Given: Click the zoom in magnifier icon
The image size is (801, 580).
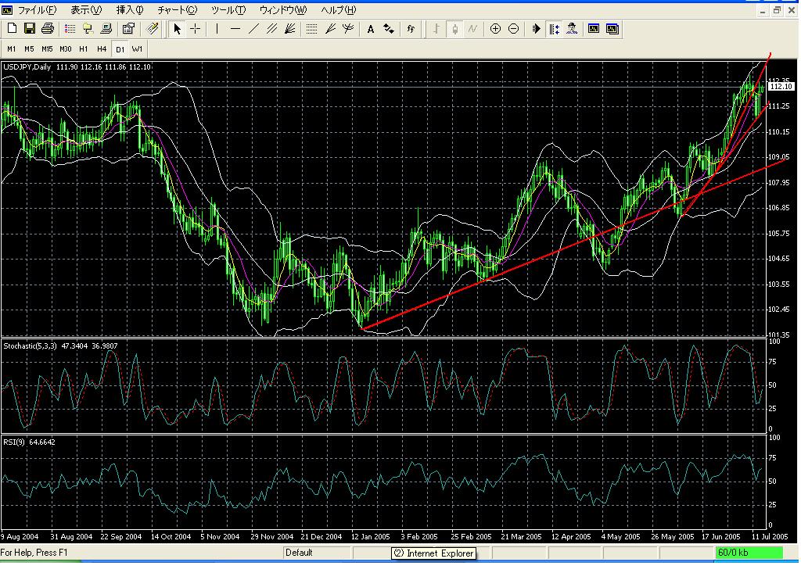Looking at the screenshot, I should pyautogui.click(x=495, y=29).
